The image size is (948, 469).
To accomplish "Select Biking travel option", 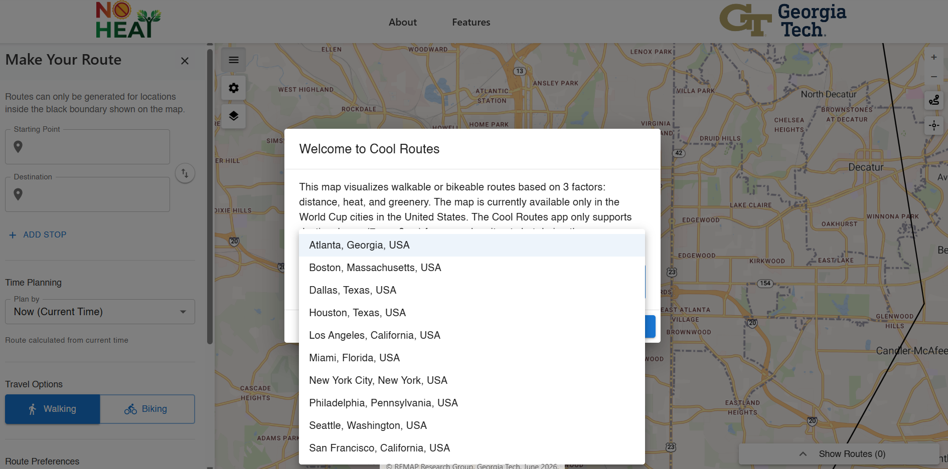I will [x=147, y=409].
